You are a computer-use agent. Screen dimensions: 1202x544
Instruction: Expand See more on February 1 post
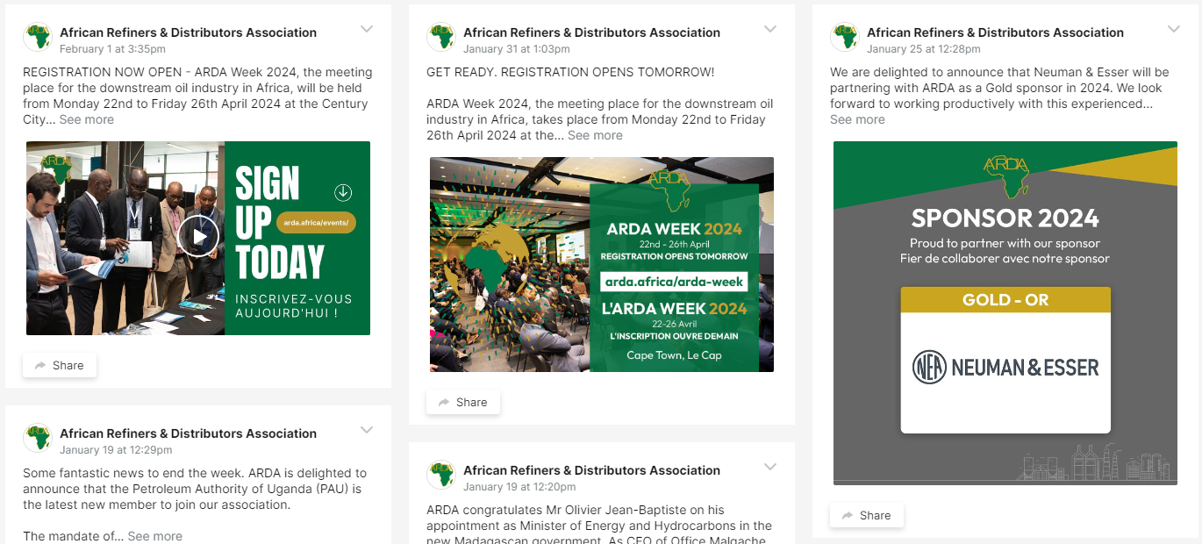tap(87, 119)
